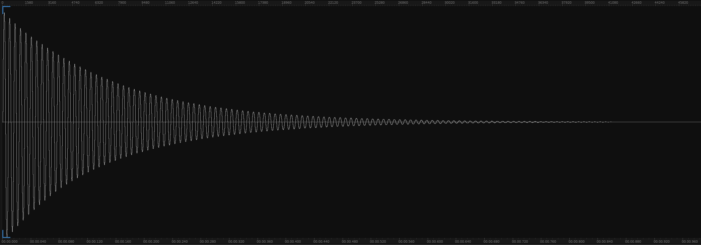Image resolution: width=701 pixels, height=245 pixels.
Task: Click sample 1580 on the top ruler
Action: (29, 3)
